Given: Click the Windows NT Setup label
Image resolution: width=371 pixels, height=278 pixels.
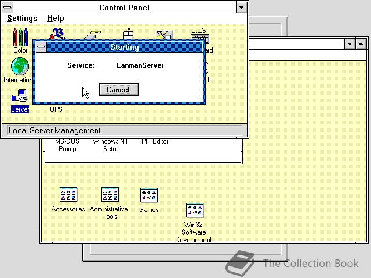Looking at the screenshot, I should [111, 145].
